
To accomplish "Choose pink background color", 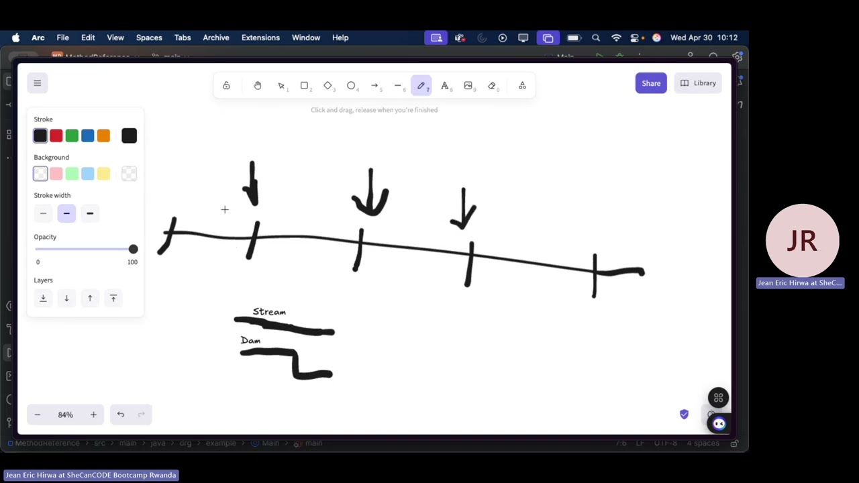I will (56, 174).
